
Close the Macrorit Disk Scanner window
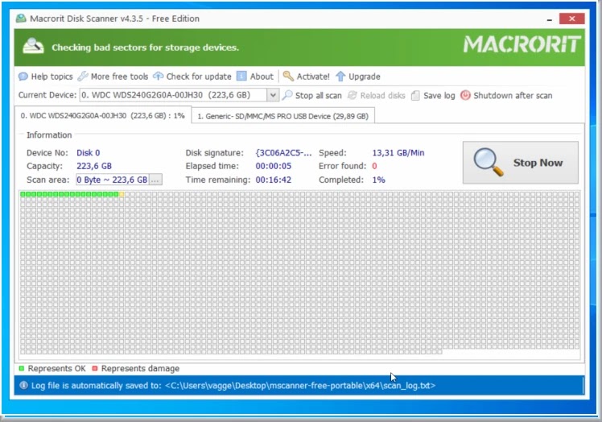(x=571, y=19)
